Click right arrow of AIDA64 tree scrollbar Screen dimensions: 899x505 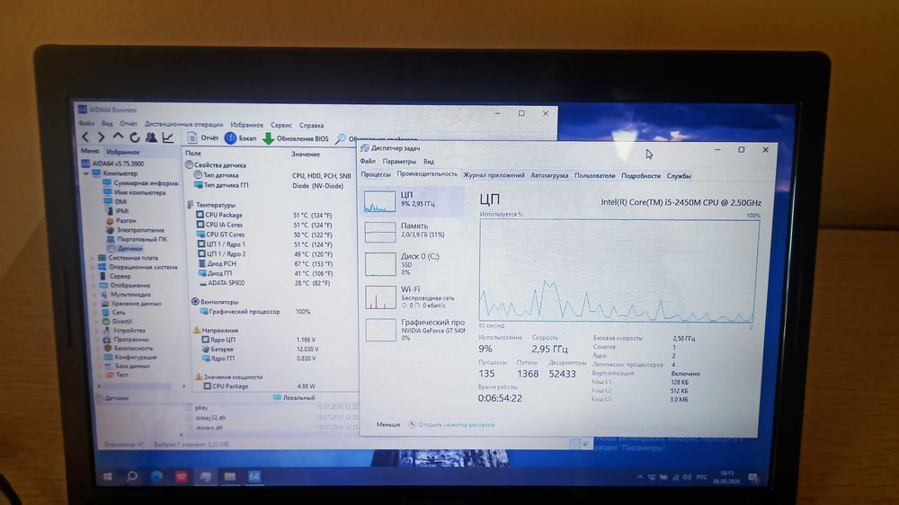coord(183,386)
